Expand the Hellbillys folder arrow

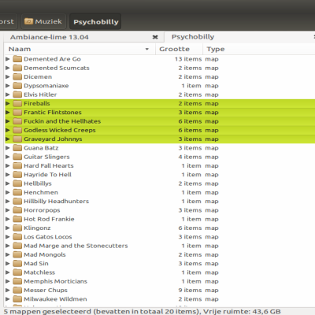point(8,183)
